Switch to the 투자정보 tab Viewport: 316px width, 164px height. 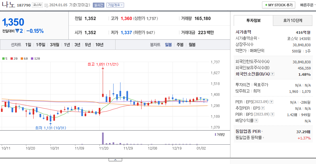click(253, 20)
